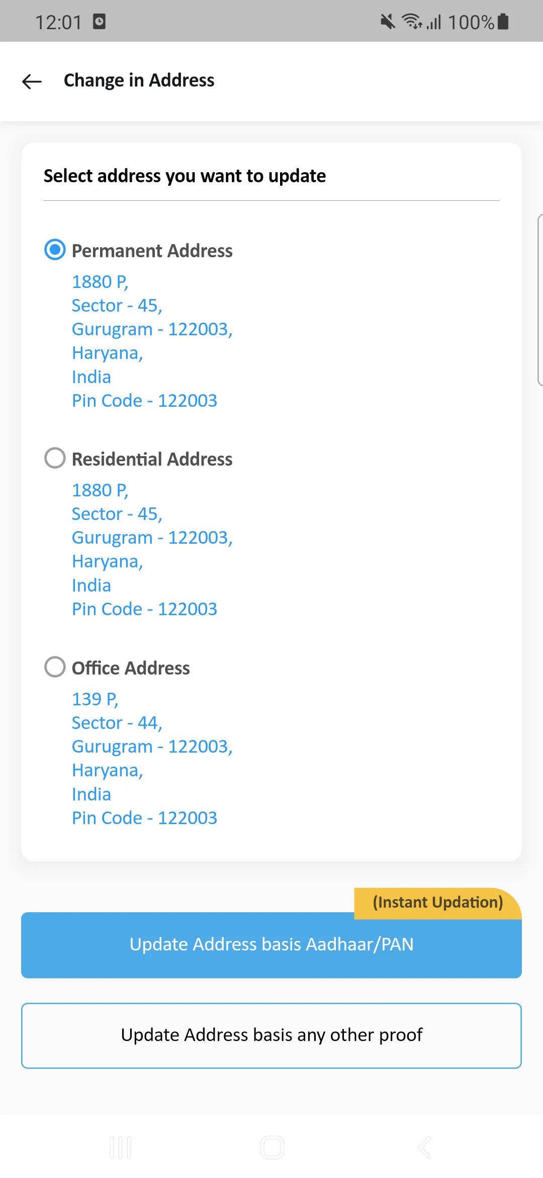The image size is (543, 1178).
Task: Tap the Android recent apps navigation icon
Action: pos(120,1147)
